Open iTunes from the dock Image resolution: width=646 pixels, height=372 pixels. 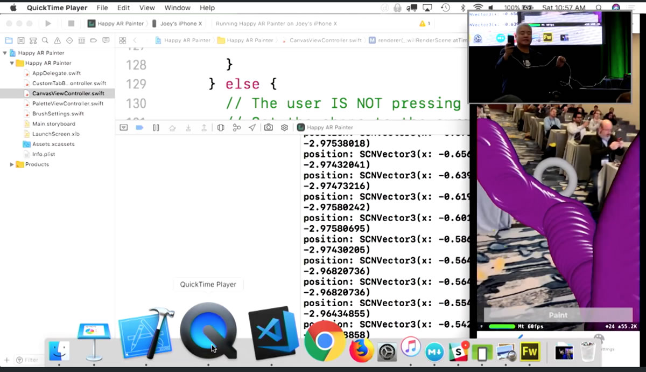click(x=410, y=346)
